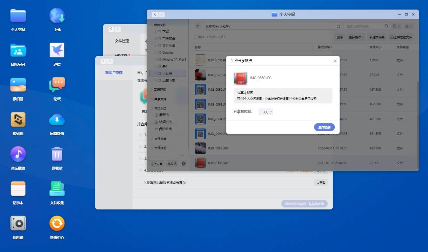
Task: Select the first troubleshooting radio option
Action: point(141,135)
